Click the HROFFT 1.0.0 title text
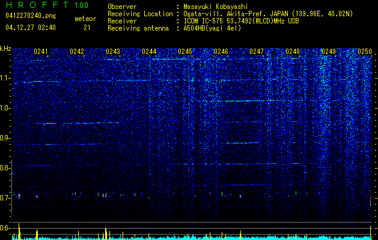The image size is (378, 240). pos(47,5)
